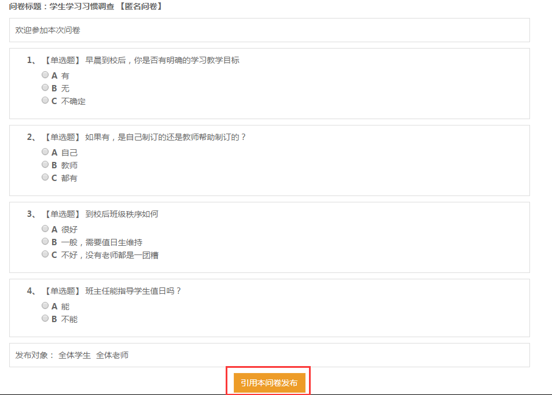552x395 pixels.
Task: Click question 4 text 班主任能指导学生值日吗？
Action: (x=133, y=291)
